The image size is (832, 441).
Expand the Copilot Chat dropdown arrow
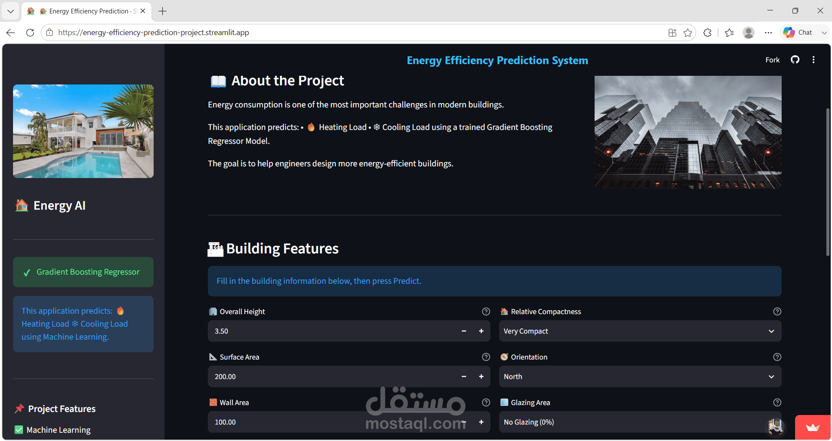click(824, 32)
